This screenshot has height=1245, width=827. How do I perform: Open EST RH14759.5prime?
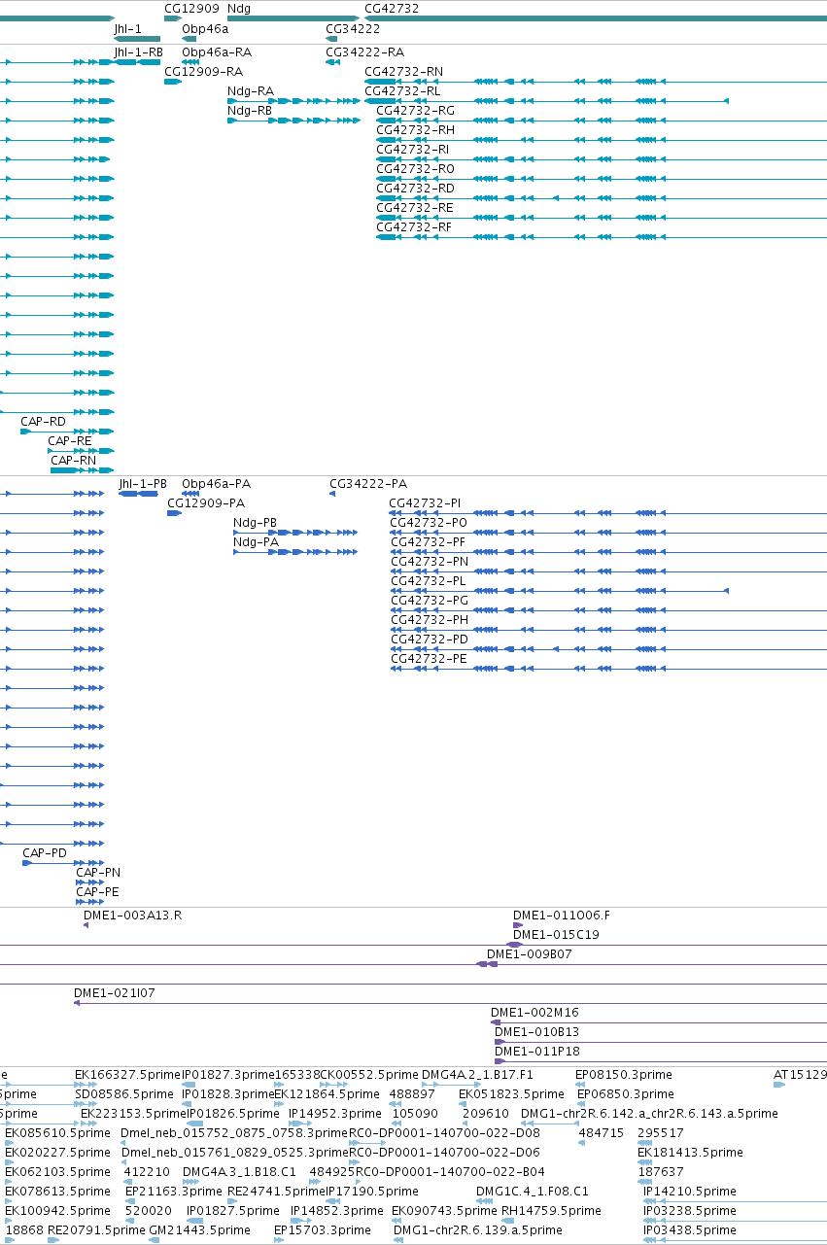click(551, 1210)
